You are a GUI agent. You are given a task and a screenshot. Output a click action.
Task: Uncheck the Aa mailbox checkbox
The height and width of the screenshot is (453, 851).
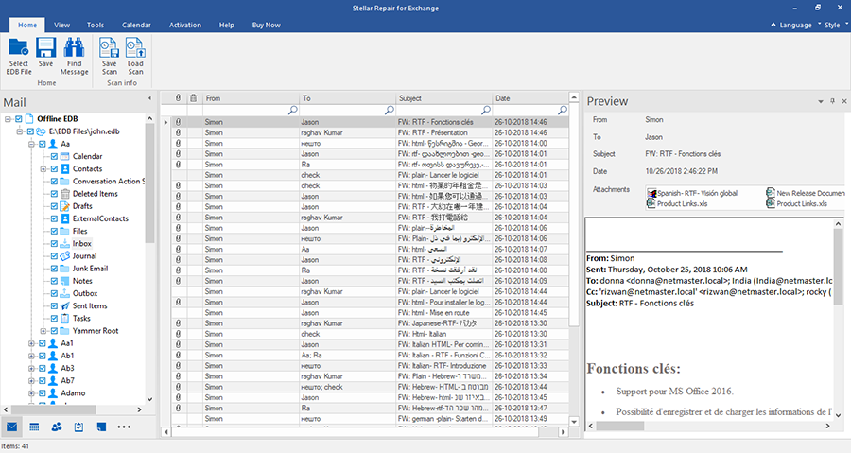pos(43,144)
